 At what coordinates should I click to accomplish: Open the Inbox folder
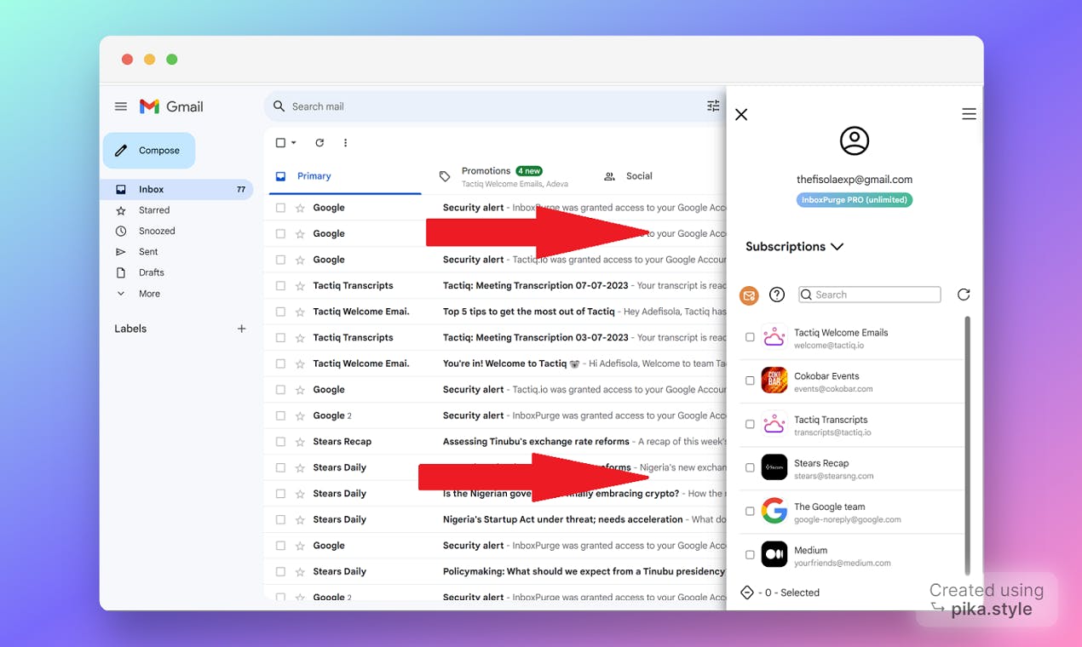click(x=178, y=190)
